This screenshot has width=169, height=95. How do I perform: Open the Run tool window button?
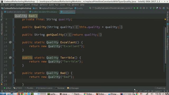(7, 88)
